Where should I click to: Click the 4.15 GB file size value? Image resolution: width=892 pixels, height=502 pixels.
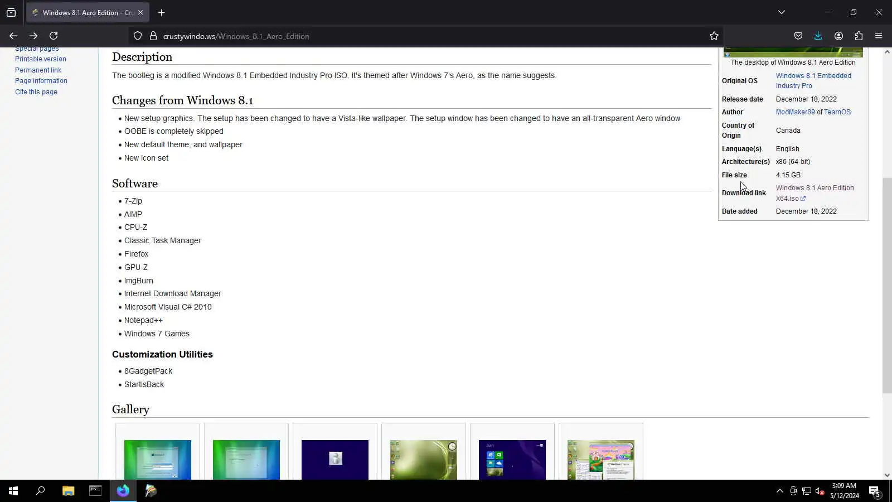tap(788, 175)
